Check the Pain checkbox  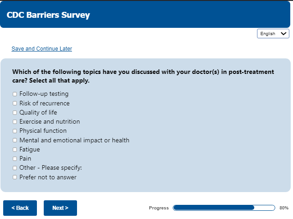15,159
